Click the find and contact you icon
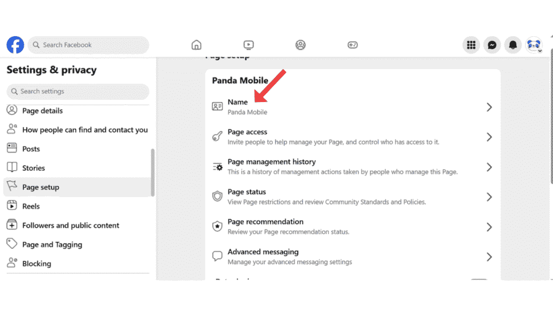The height and width of the screenshot is (311, 553). tap(12, 130)
